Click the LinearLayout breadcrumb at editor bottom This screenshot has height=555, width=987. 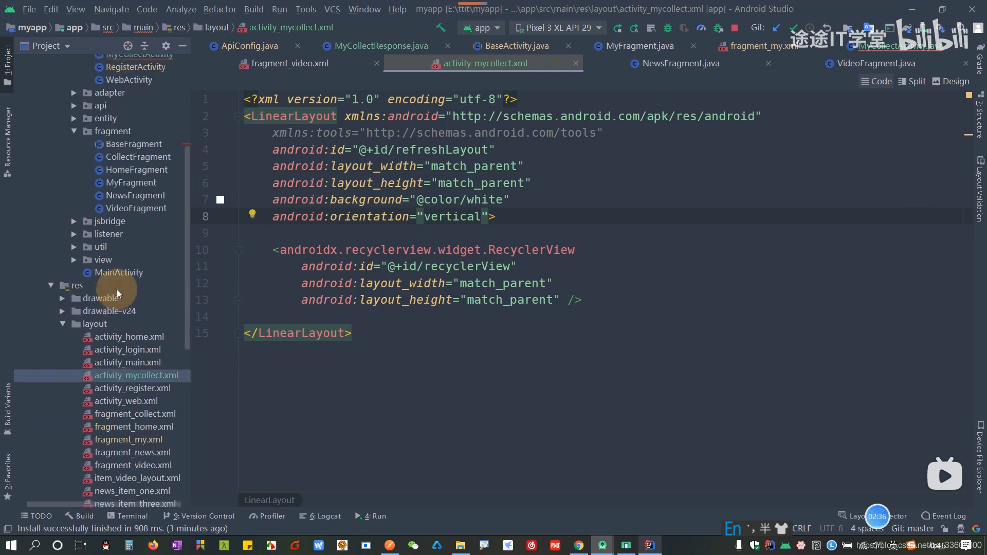(269, 500)
